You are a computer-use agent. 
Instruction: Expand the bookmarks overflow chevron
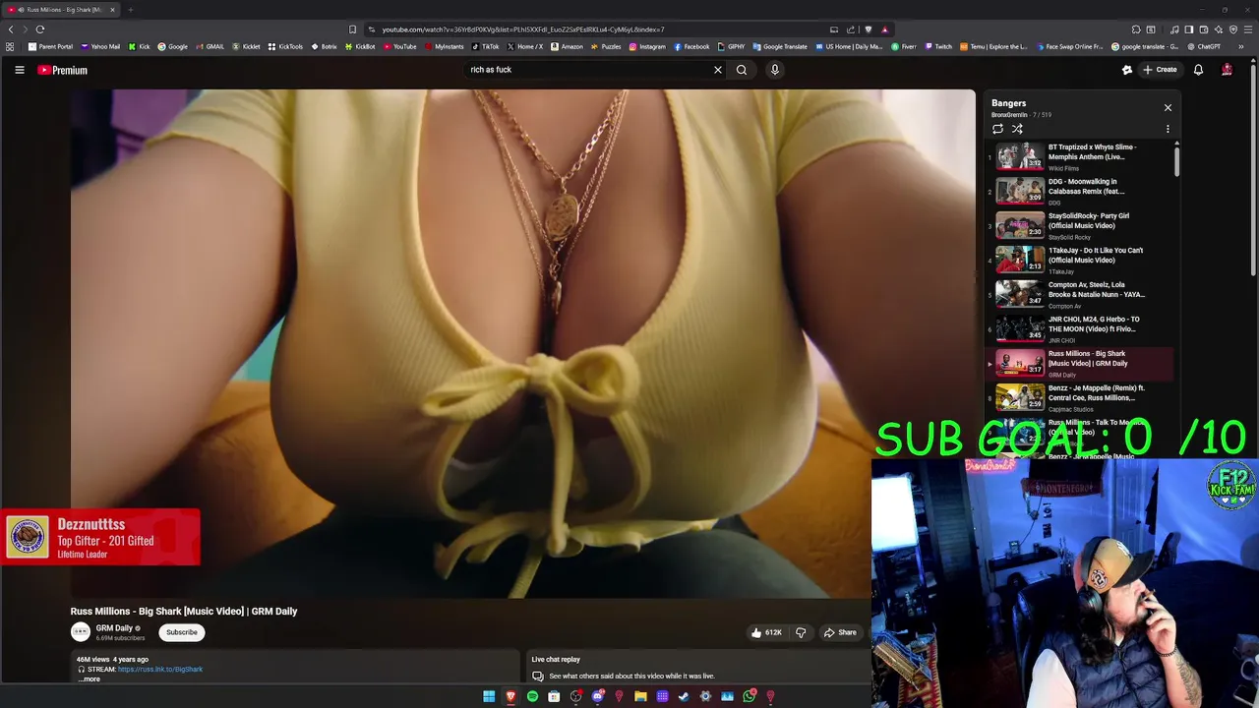(x=1240, y=46)
